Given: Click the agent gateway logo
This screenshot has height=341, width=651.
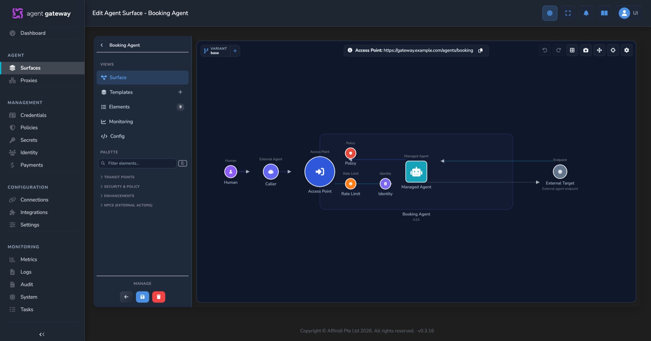Looking at the screenshot, I should coord(42,13).
